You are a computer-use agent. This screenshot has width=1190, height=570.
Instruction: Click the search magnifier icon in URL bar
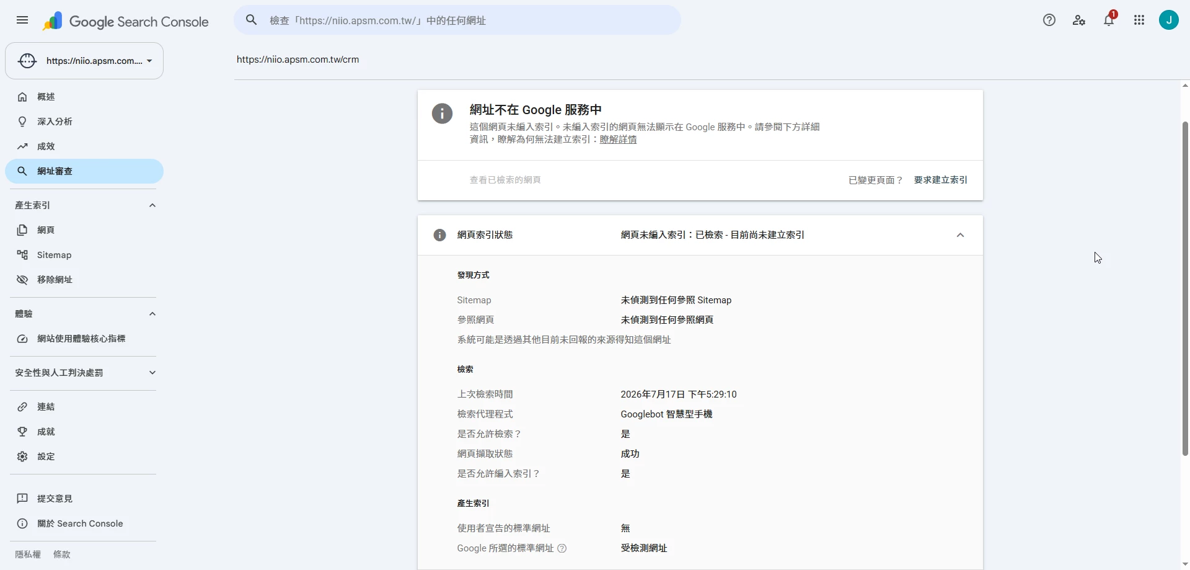[x=252, y=20]
